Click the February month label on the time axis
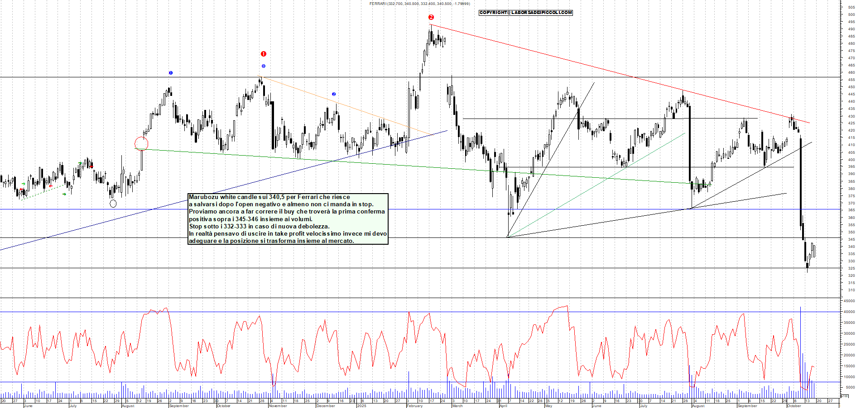This screenshot has width=856, height=408. point(414,406)
